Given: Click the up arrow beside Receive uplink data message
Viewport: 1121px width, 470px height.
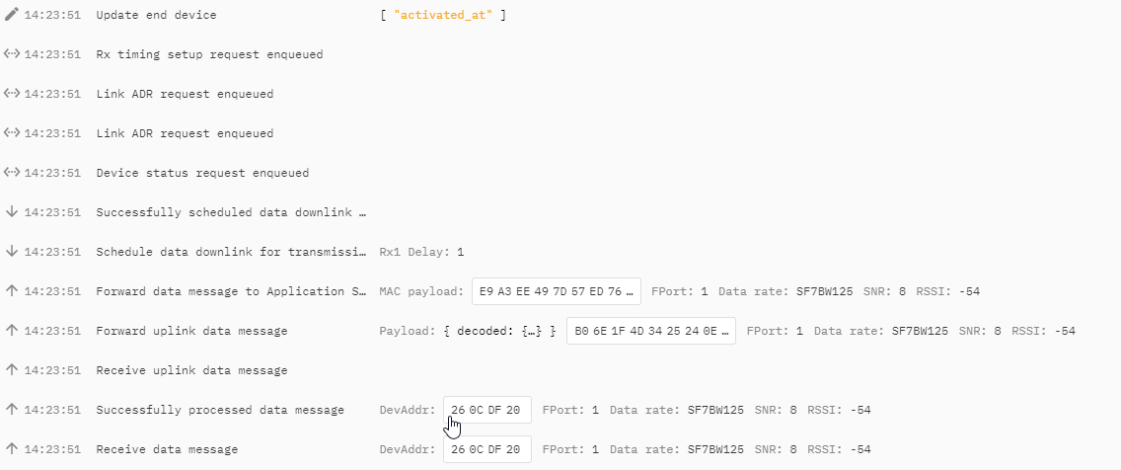Looking at the screenshot, I should pyautogui.click(x=12, y=370).
